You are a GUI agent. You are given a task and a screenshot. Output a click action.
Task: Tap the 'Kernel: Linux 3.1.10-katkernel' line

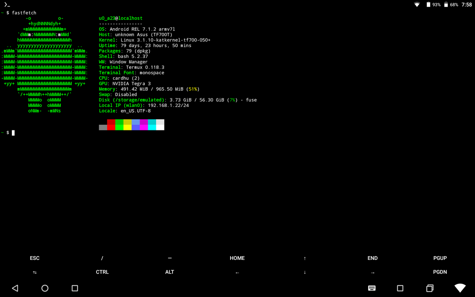[155, 40]
